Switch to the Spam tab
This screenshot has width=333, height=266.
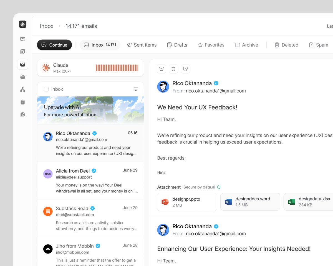[319, 45]
